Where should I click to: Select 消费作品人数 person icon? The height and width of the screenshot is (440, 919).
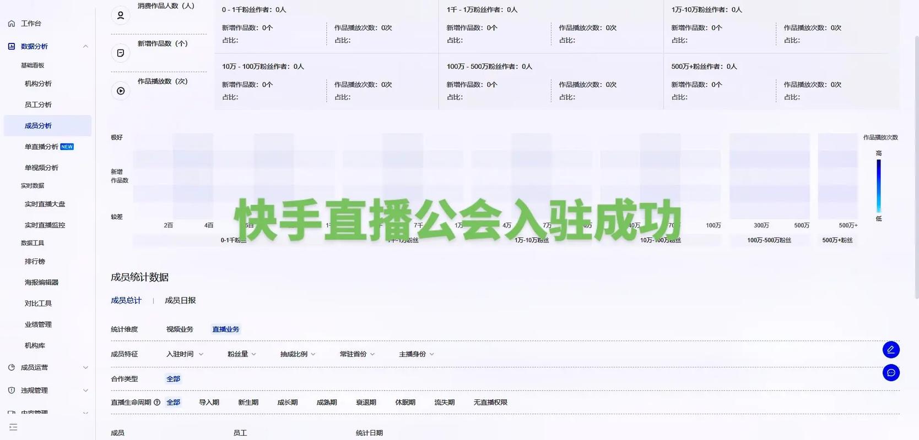pyautogui.click(x=121, y=15)
